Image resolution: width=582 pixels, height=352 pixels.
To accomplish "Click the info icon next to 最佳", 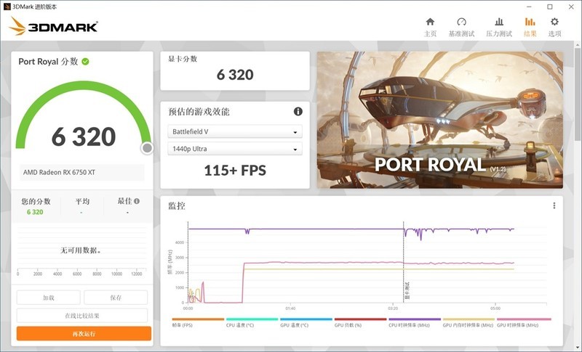I will pyautogui.click(x=137, y=201).
